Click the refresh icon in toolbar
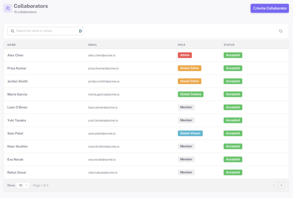 (280, 31)
